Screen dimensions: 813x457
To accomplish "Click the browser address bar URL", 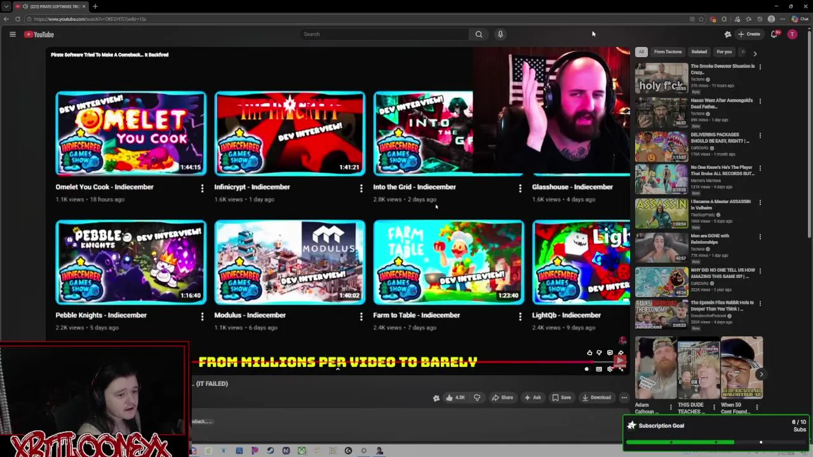I will [90, 19].
